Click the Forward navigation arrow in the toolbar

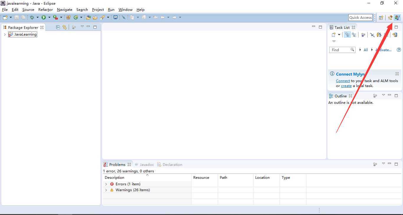click(x=174, y=17)
